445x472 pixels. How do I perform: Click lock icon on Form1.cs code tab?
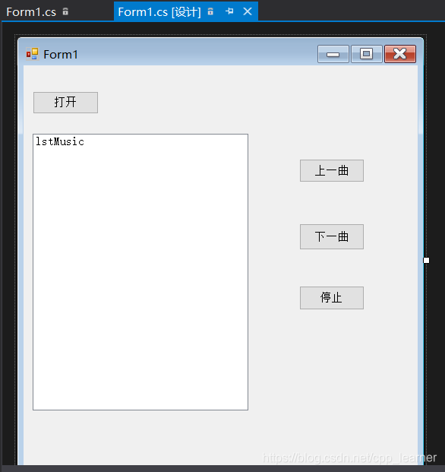point(65,11)
